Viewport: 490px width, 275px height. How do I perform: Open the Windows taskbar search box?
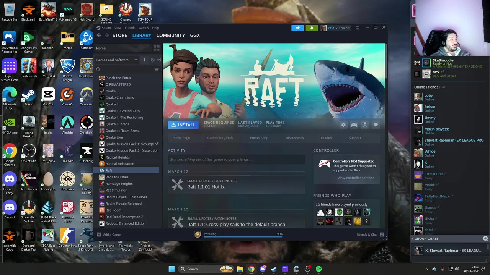click(206, 269)
